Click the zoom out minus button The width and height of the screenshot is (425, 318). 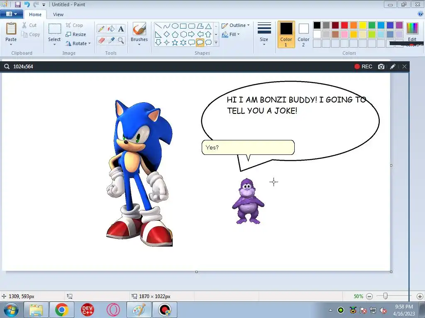369,296
